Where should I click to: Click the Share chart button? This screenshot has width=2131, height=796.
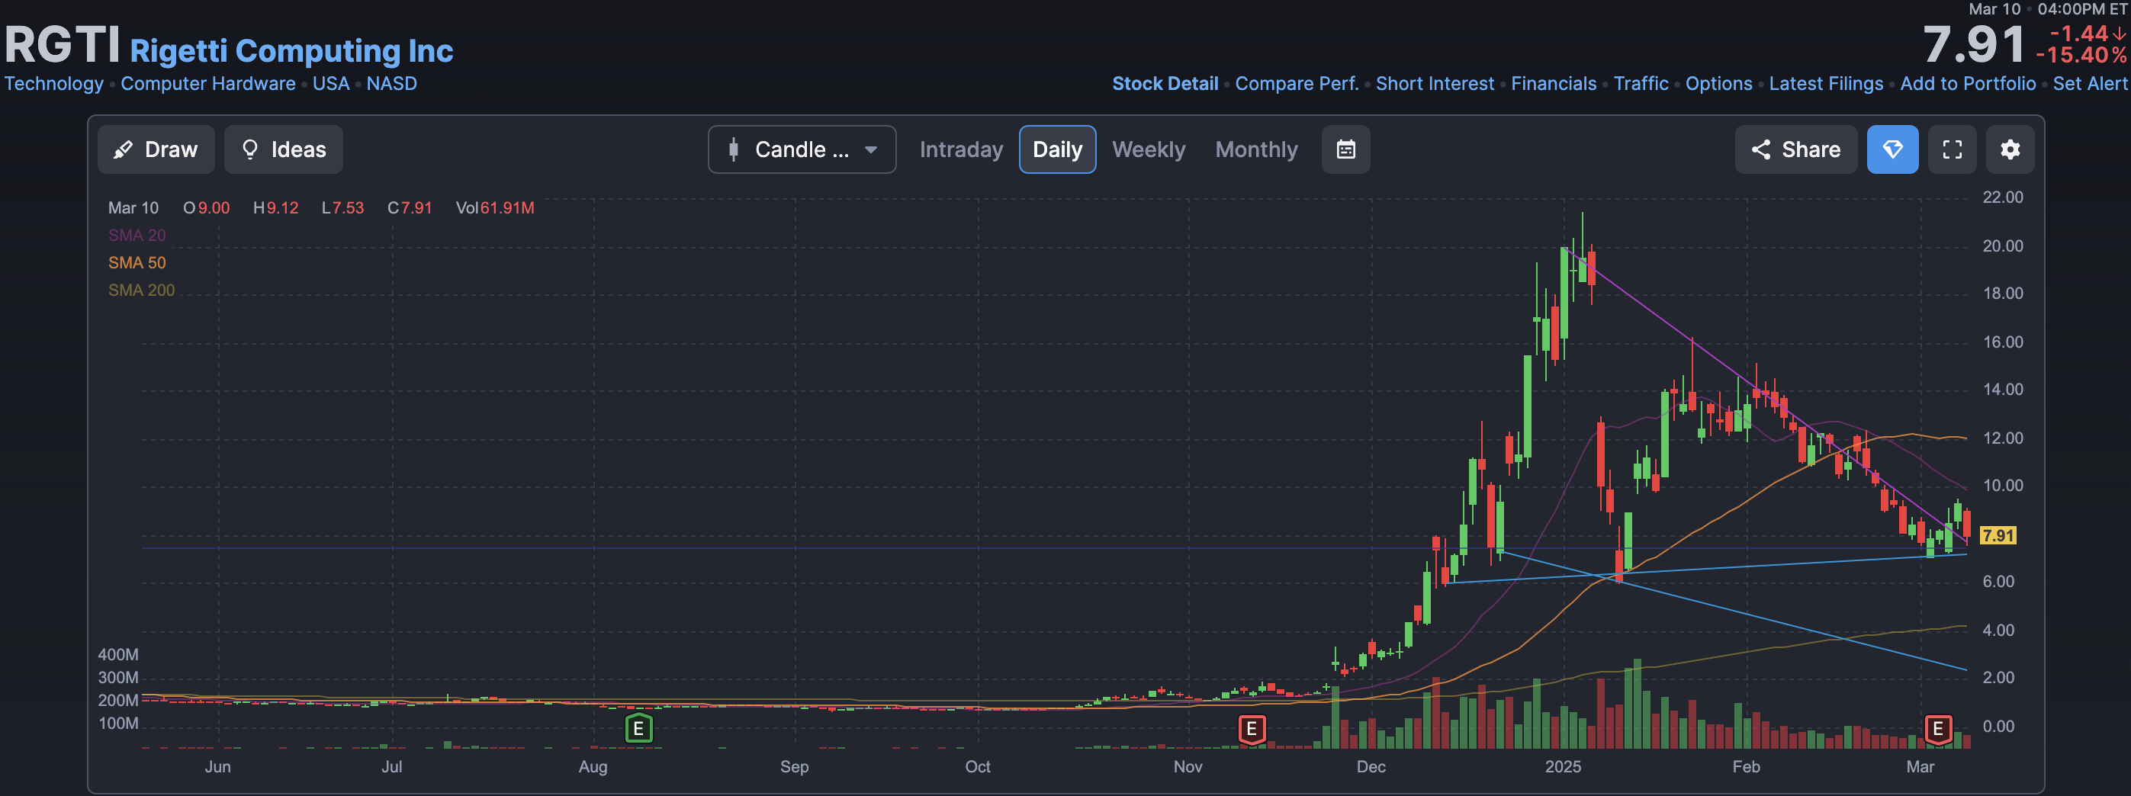tap(1795, 149)
